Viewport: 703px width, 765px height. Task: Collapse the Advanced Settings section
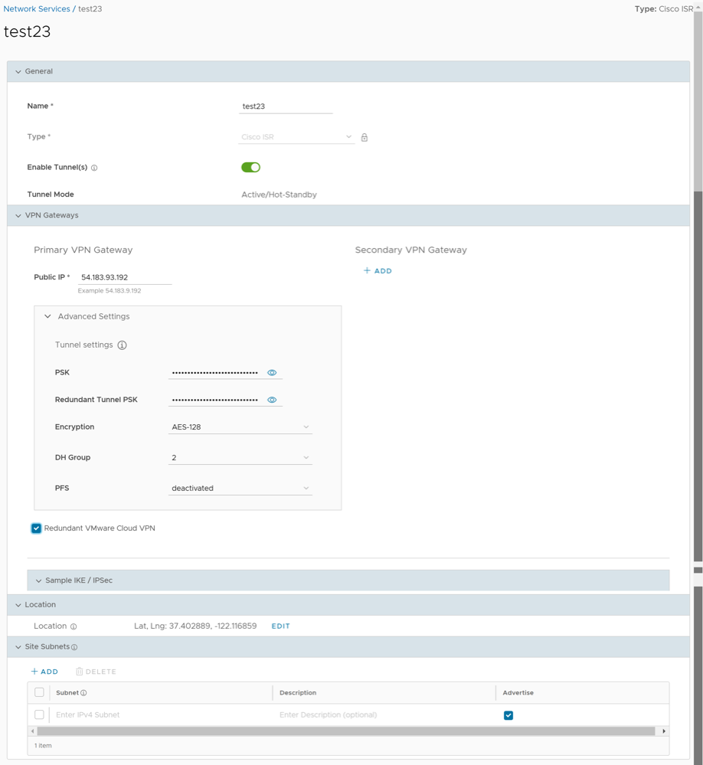(x=48, y=316)
